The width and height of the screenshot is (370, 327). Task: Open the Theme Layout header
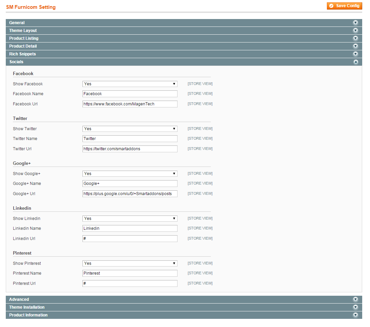click(184, 31)
